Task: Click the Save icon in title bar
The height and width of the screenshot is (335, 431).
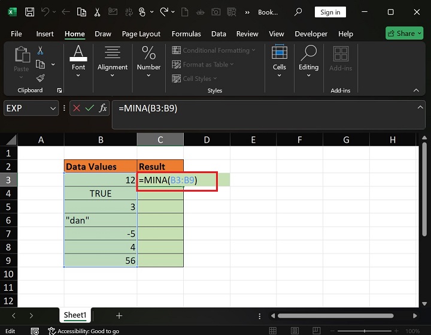Action: point(29,12)
